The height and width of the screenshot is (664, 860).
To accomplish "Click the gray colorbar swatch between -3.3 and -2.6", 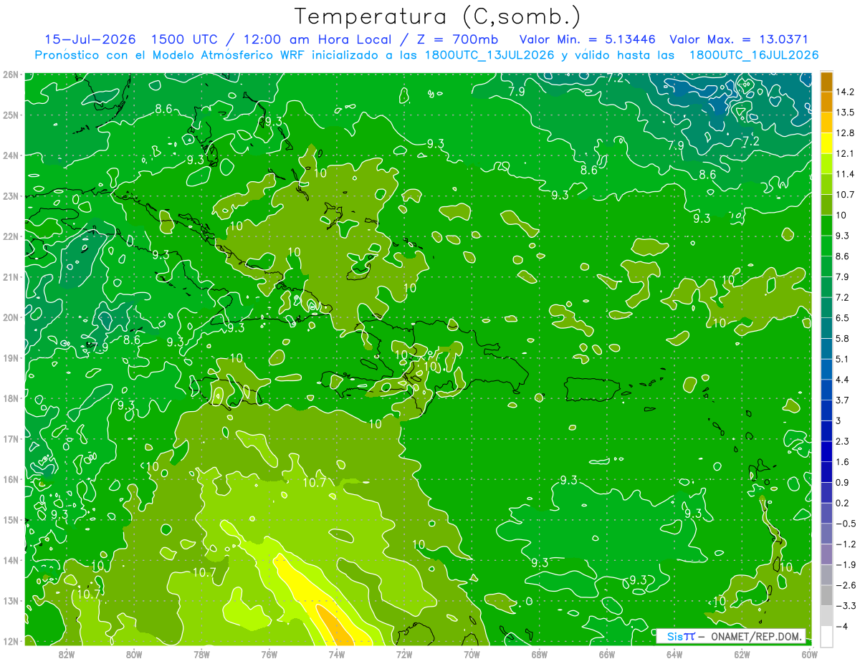I will 826,595.
